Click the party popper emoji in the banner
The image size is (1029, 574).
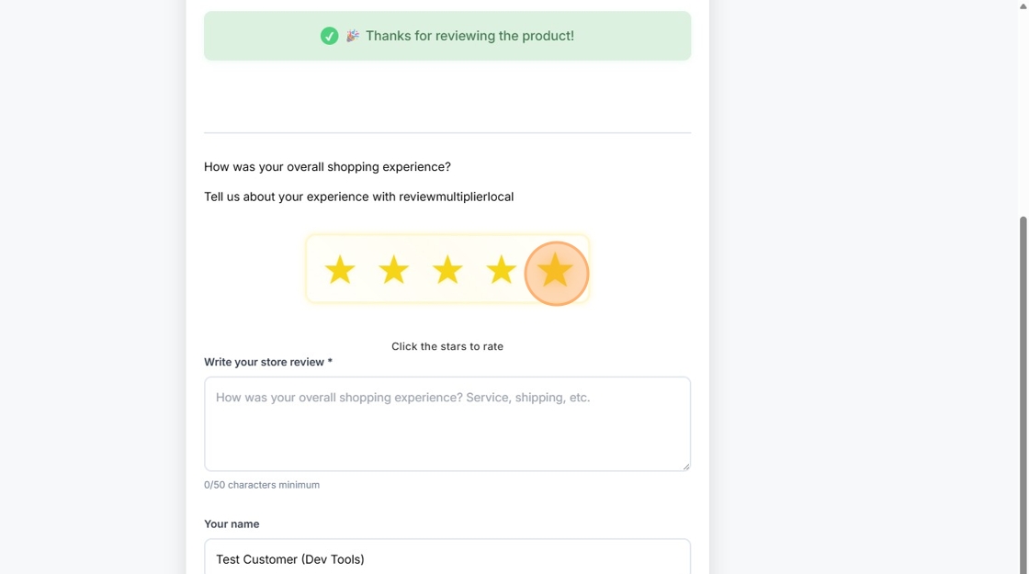[x=352, y=36]
